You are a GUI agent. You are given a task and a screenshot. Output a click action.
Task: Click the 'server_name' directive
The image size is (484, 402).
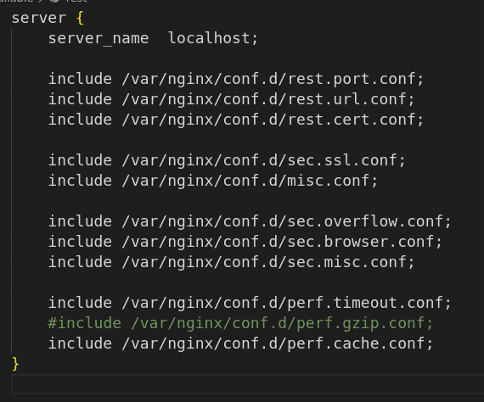[x=98, y=38]
